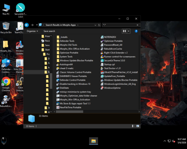The width and height of the screenshot is (187, 149).
Task: Click File Explorer on taskbar
Action: click(x=93, y=141)
